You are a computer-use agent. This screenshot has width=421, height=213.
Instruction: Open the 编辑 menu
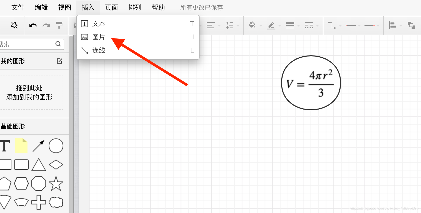click(x=41, y=8)
